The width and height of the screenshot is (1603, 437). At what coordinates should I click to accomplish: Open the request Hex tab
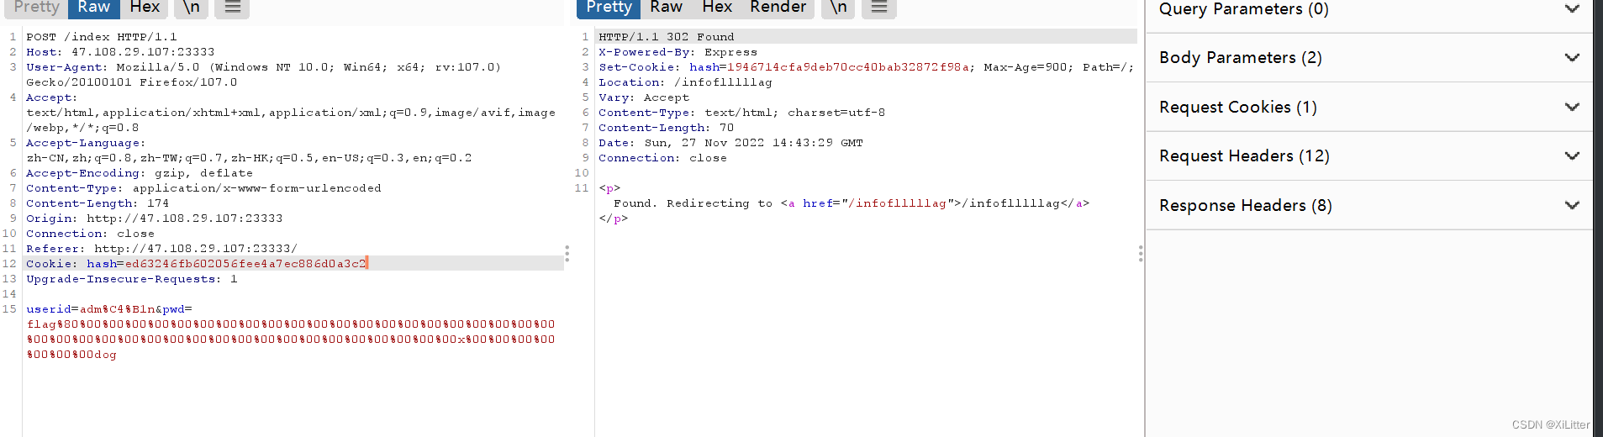145,8
